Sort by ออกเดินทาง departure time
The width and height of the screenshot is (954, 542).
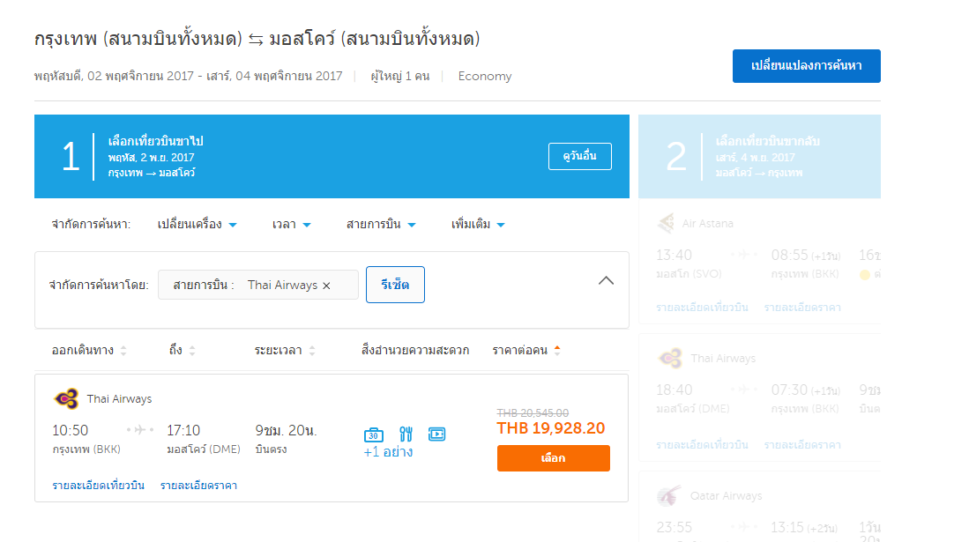tap(89, 351)
